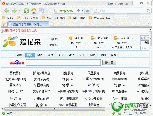Go back with the green back arrow
Viewport: 153px width, 116px height.
coord(7,11)
